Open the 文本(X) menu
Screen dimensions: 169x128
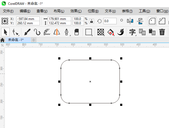tap(110, 11)
